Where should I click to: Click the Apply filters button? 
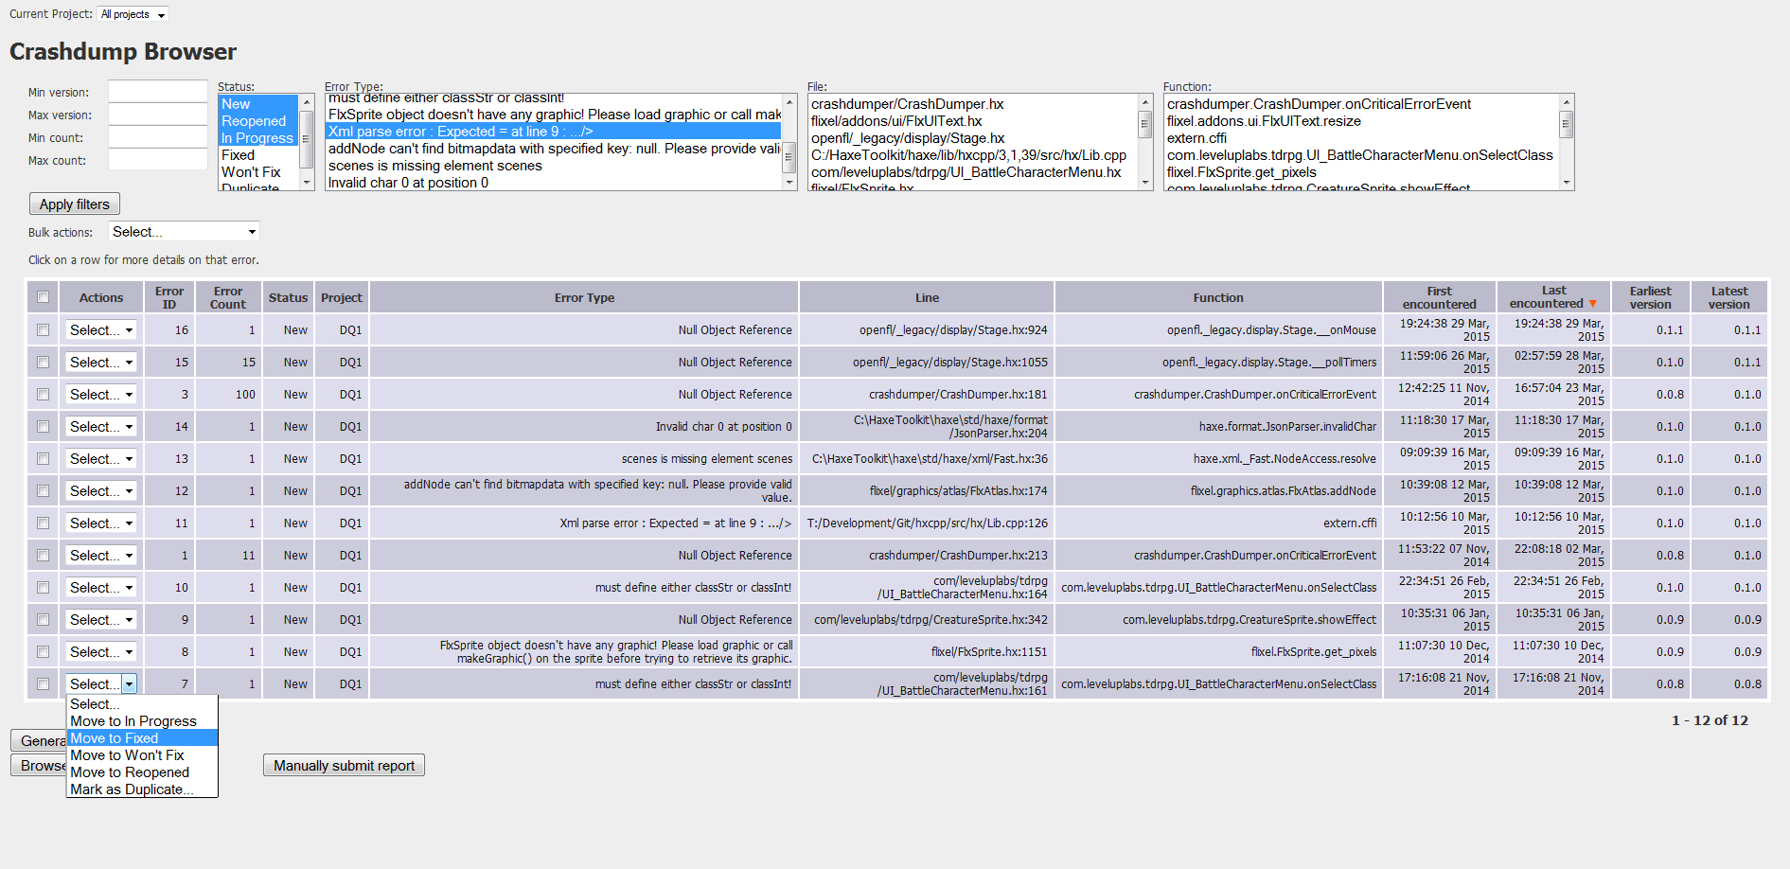pos(75,204)
